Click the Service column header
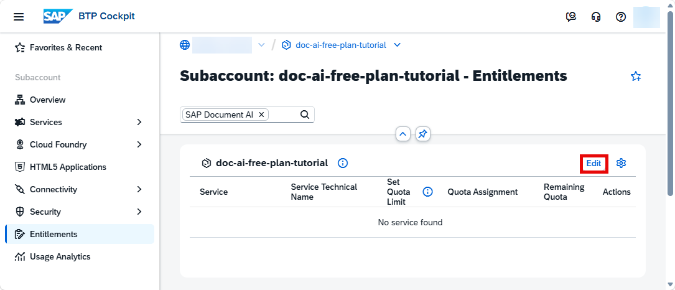675x290 pixels. [213, 192]
